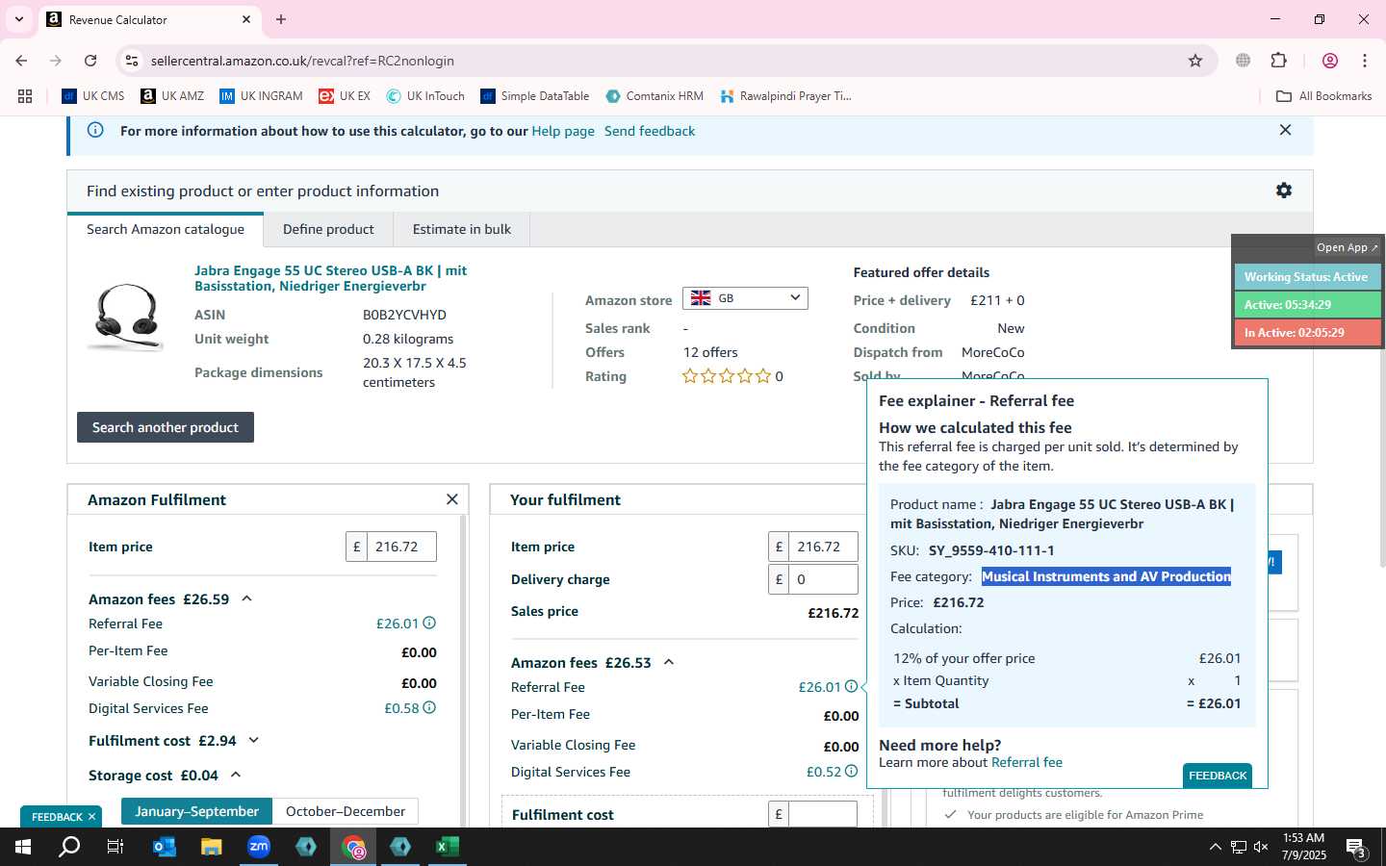
Task: Click the Send feedback link
Action: coord(650,131)
